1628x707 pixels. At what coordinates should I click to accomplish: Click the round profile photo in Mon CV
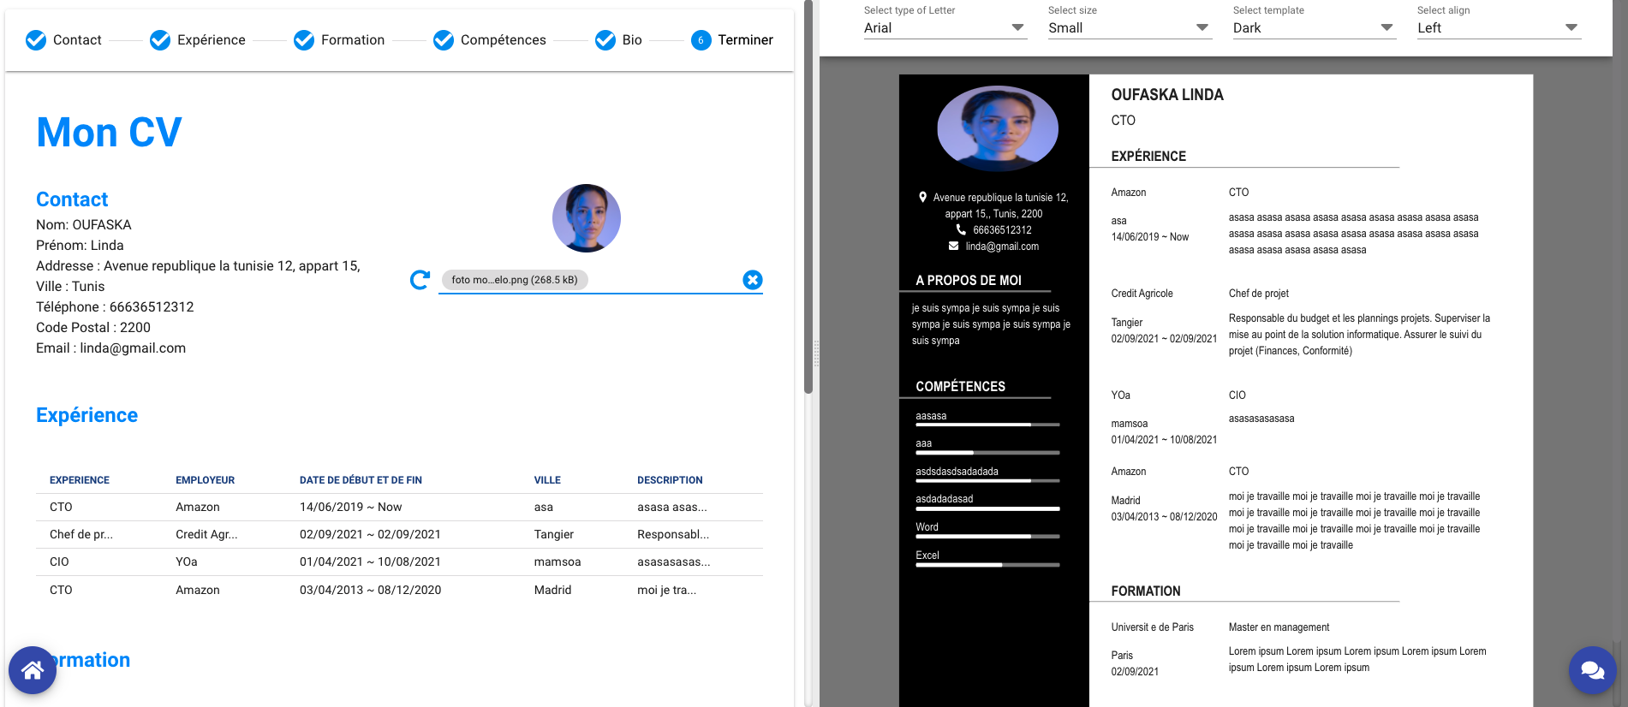point(587,218)
